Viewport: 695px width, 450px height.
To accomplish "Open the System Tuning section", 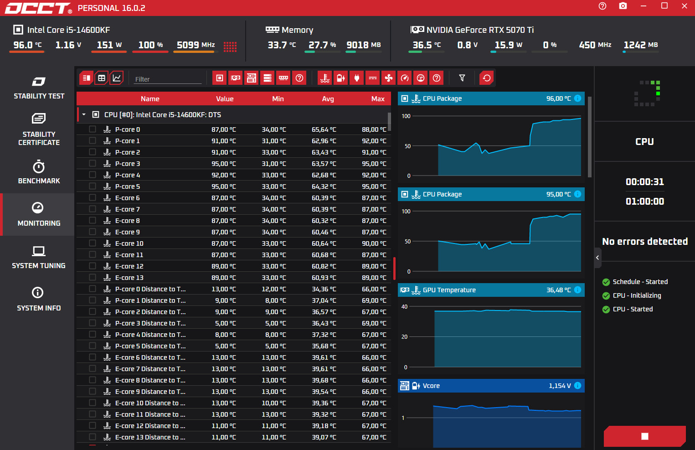I will (39, 257).
